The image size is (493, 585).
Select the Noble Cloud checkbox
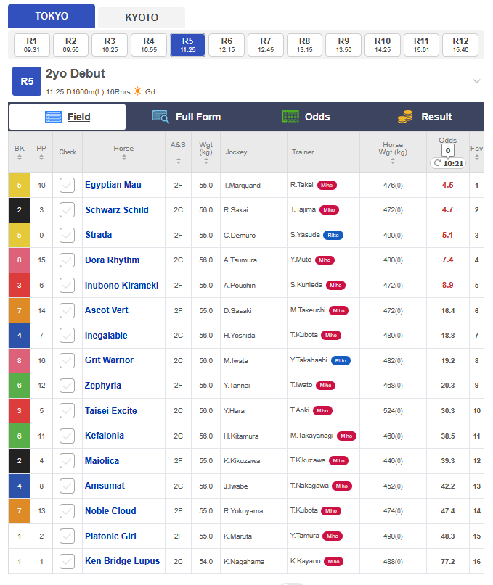(x=68, y=511)
